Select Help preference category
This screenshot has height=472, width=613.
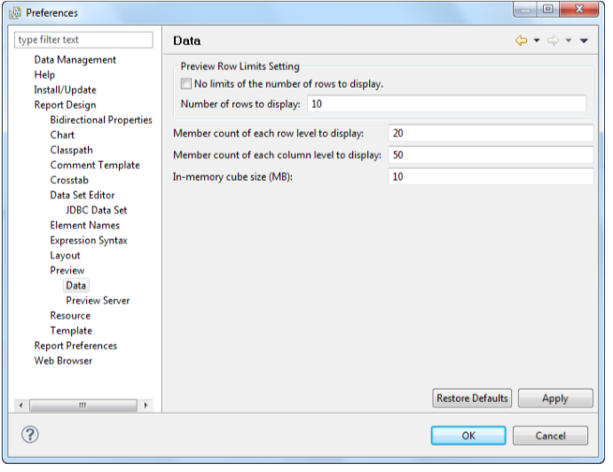coord(44,74)
